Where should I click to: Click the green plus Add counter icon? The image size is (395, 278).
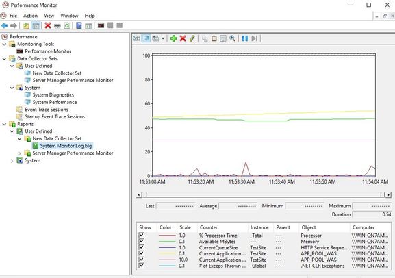click(x=173, y=38)
